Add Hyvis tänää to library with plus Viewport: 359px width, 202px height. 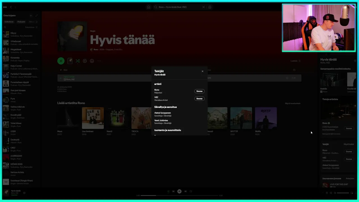click(x=85, y=61)
